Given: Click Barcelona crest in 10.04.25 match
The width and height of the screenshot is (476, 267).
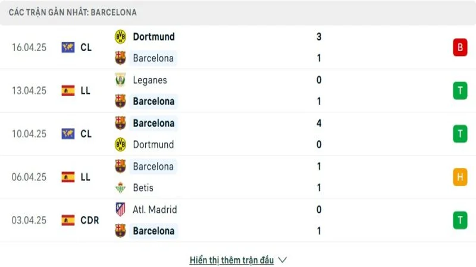Looking at the screenshot, I should click(x=120, y=123).
